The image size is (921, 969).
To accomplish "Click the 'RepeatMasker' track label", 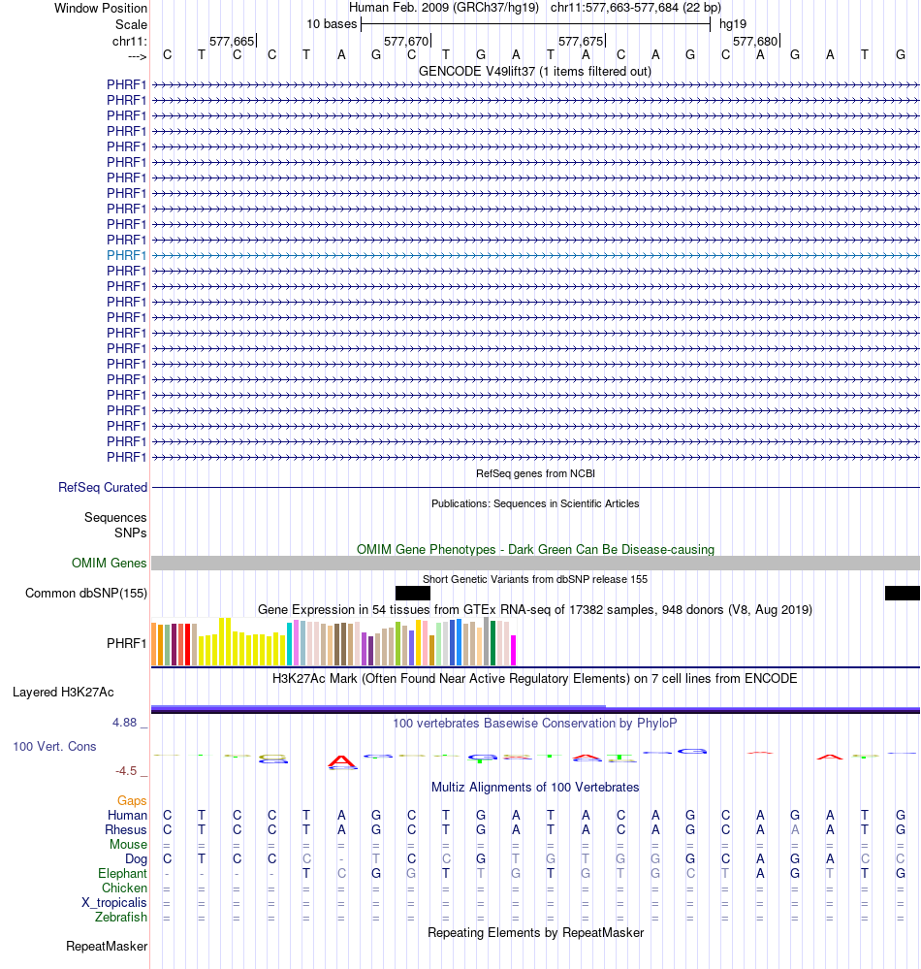I will click(107, 946).
